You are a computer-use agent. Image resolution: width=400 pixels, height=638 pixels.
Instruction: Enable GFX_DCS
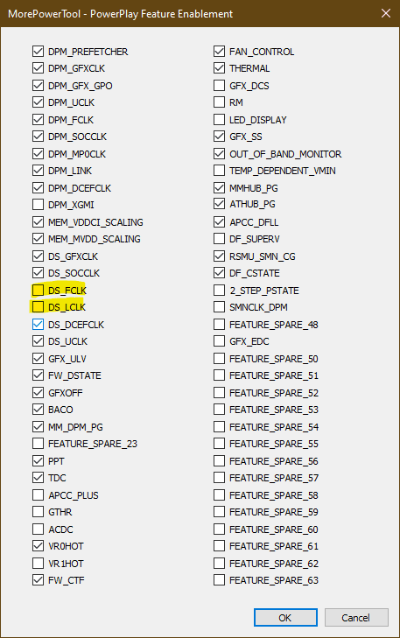point(219,86)
